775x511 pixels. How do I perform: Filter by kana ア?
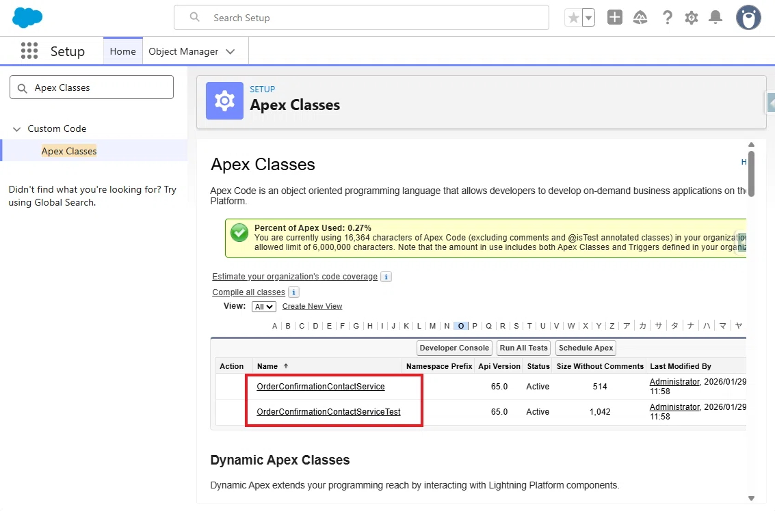click(x=627, y=326)
